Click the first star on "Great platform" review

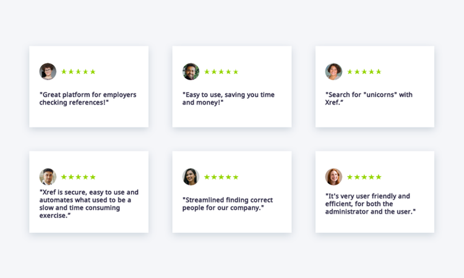point(64,72)
